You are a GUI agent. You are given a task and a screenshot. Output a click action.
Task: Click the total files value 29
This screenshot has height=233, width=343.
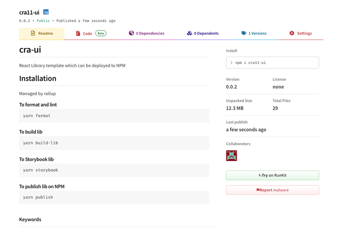click(275, 108)
